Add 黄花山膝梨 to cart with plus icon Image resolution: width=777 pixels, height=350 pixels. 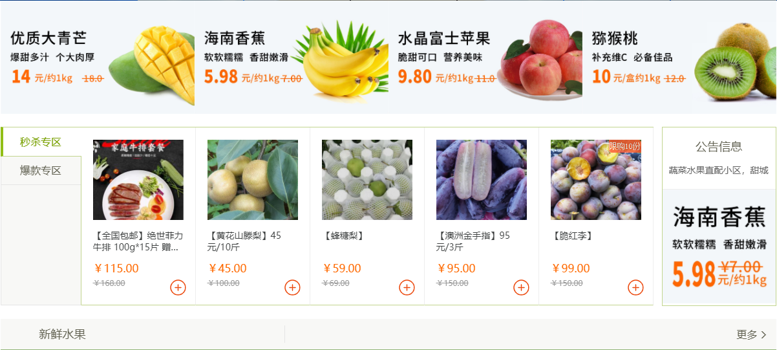coord(293,287)
